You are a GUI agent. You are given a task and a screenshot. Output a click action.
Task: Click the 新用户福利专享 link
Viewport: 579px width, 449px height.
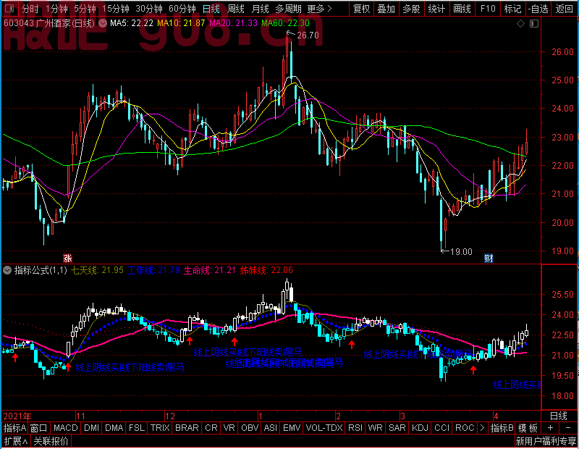pyautogui.click(x=546, y=441)
